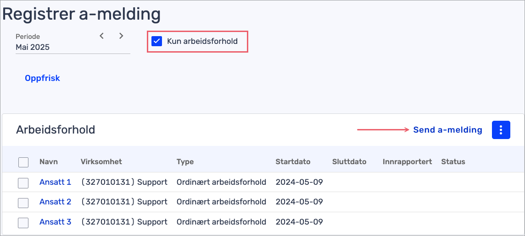Sort by the Type column header
Screen dimensions: 525x236
185,162
